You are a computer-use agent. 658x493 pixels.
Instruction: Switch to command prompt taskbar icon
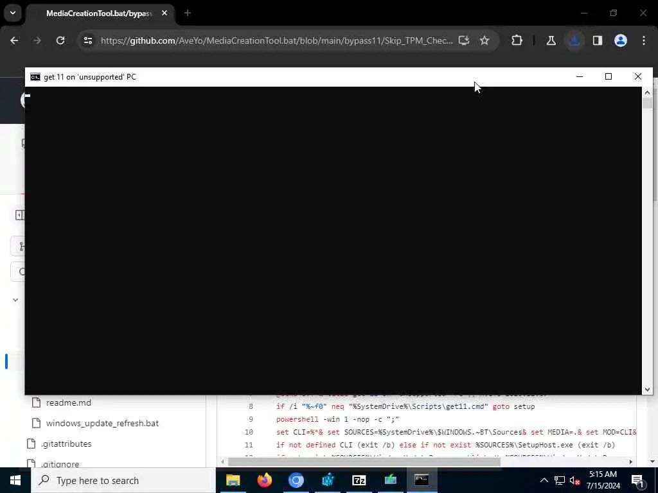422,480
